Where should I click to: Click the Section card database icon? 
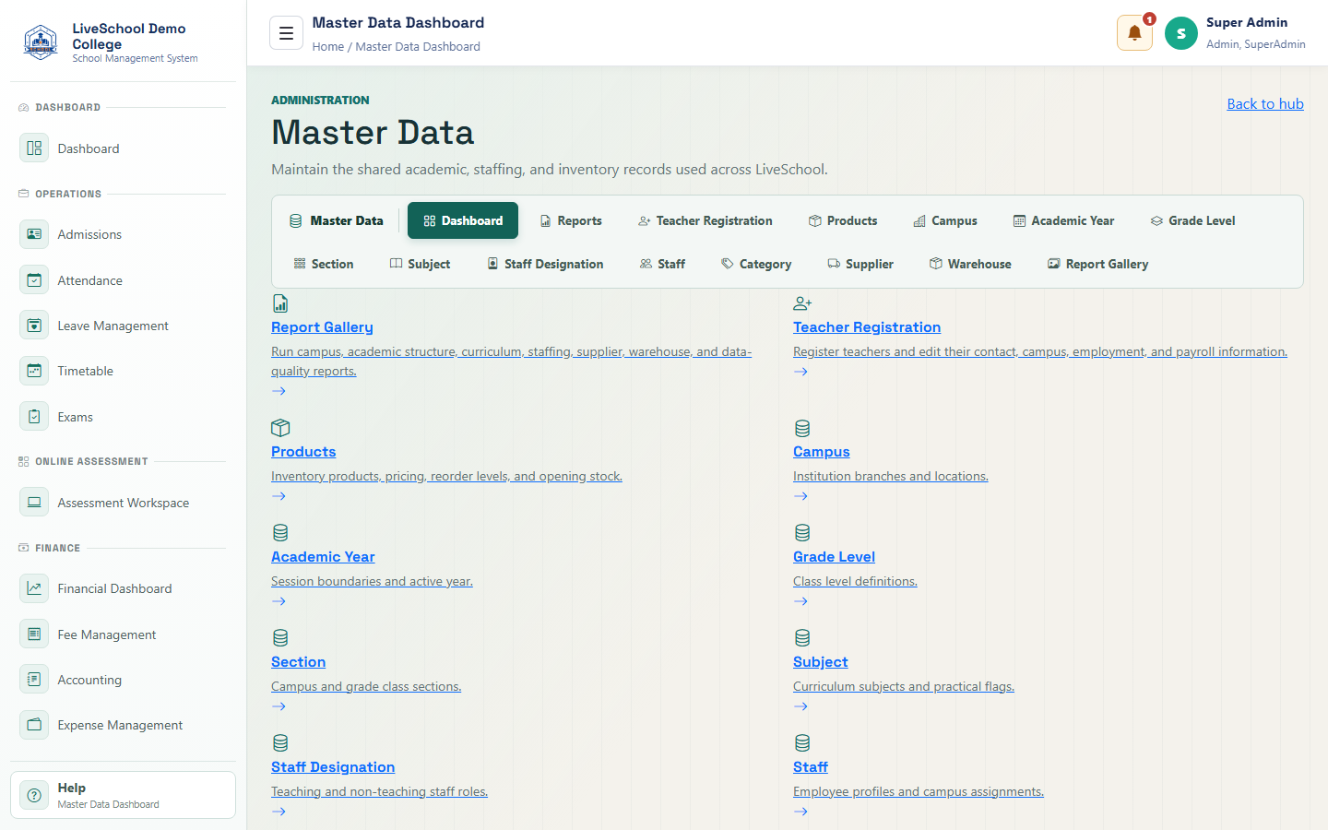(x=280, y=638)
